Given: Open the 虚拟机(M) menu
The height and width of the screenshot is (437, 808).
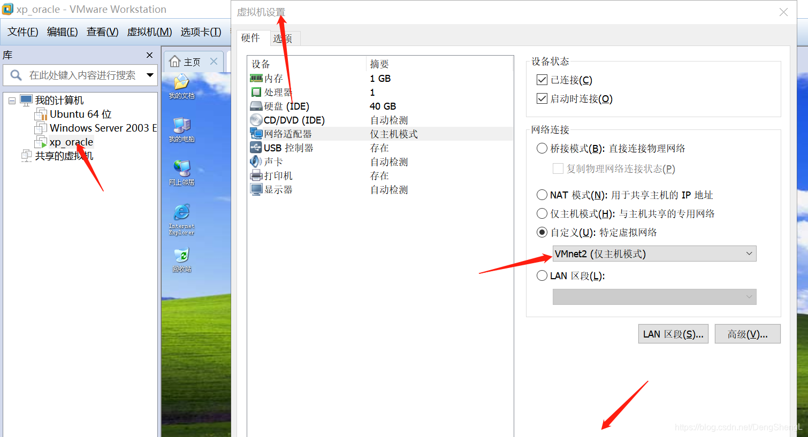Looking at the screenshot, I should (x=149, y=32).
